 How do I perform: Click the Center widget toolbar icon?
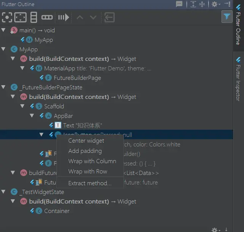7,17
